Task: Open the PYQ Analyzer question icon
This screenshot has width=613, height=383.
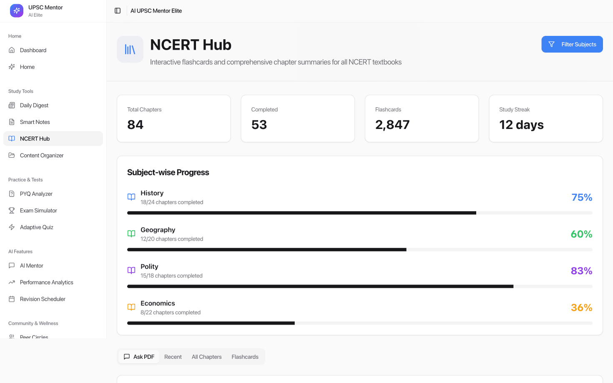Action: tap(12, 194)
